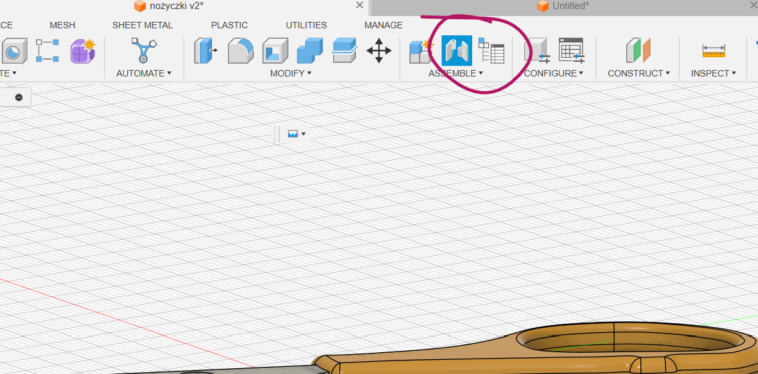Close the nożyczki v2 tab
The width and height of the screenshot is (758, 374).
point(360,5)
